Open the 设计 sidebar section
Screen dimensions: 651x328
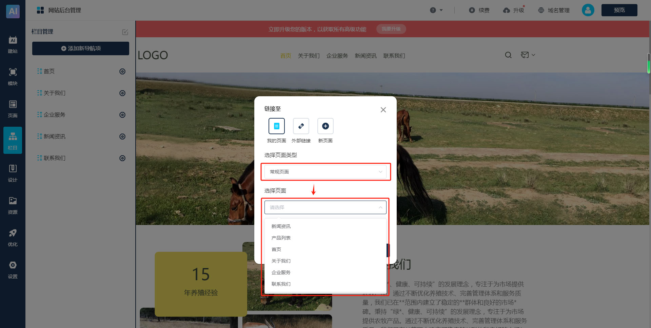coord(13,173)
